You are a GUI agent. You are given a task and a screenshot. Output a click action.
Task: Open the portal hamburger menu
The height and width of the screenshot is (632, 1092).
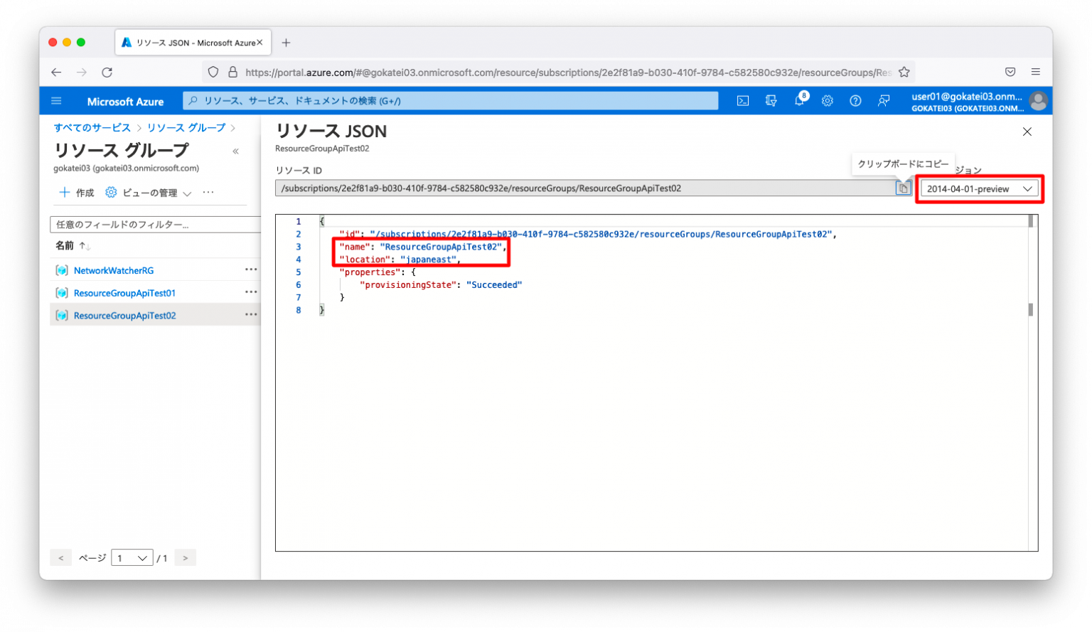tap(56, 100)
